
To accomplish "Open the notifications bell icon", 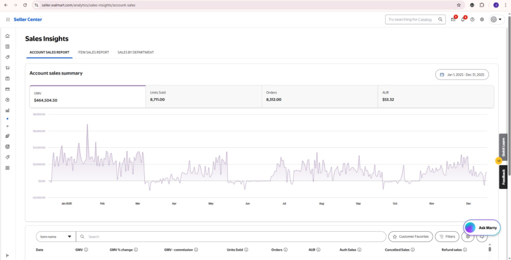I will (x=463, y=19).
